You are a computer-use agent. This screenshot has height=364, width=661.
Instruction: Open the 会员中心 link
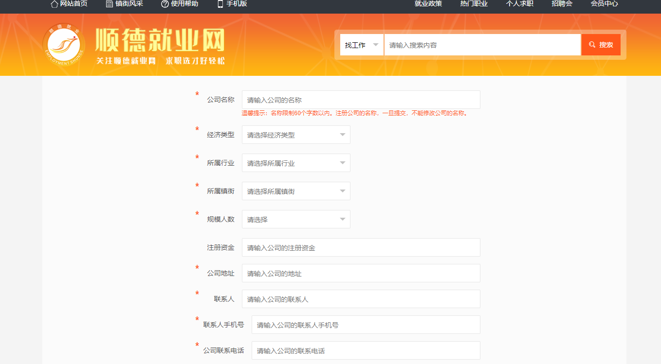pyautogui.click(x=604, y=4)
